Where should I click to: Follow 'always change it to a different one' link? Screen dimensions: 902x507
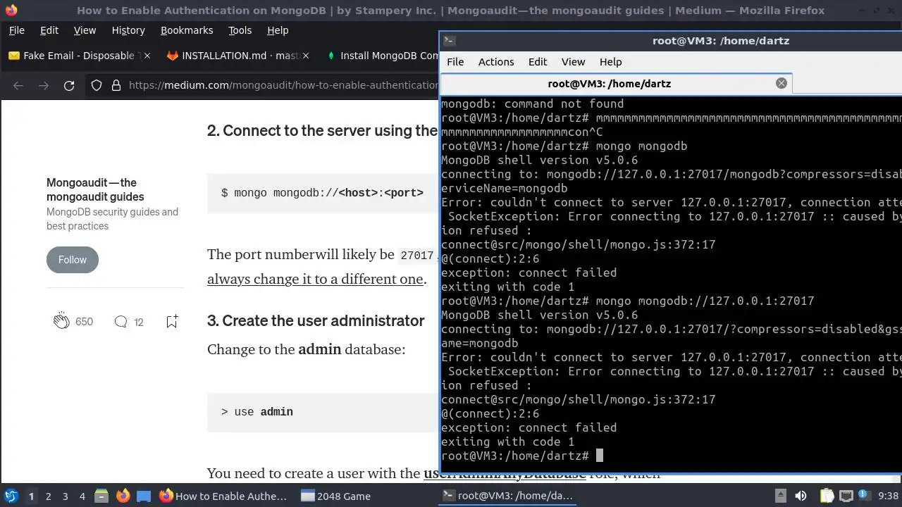click(315, 279)
